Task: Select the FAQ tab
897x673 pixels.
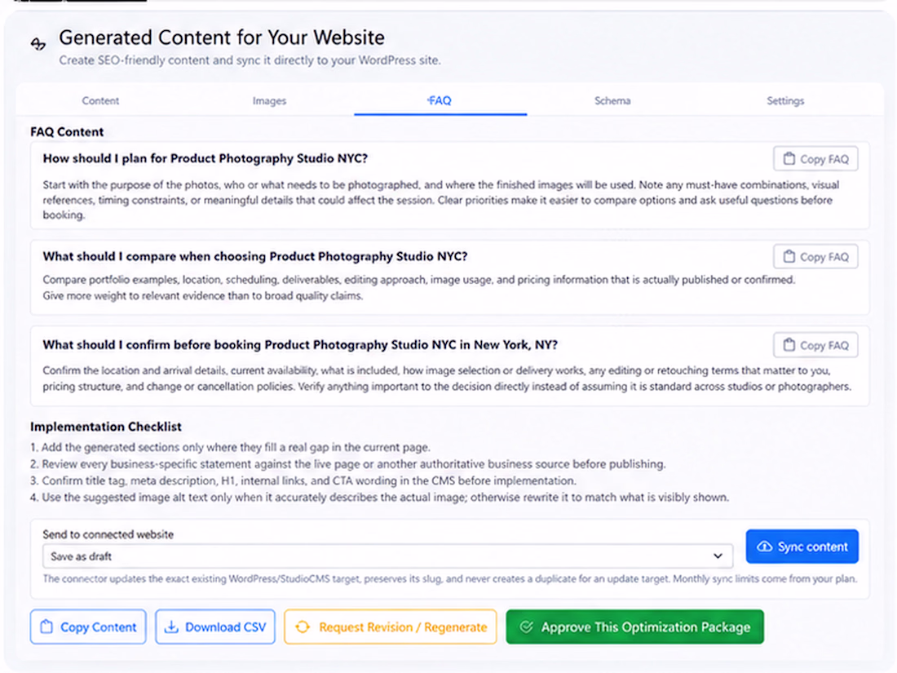Action: click(x=440, y=100)
